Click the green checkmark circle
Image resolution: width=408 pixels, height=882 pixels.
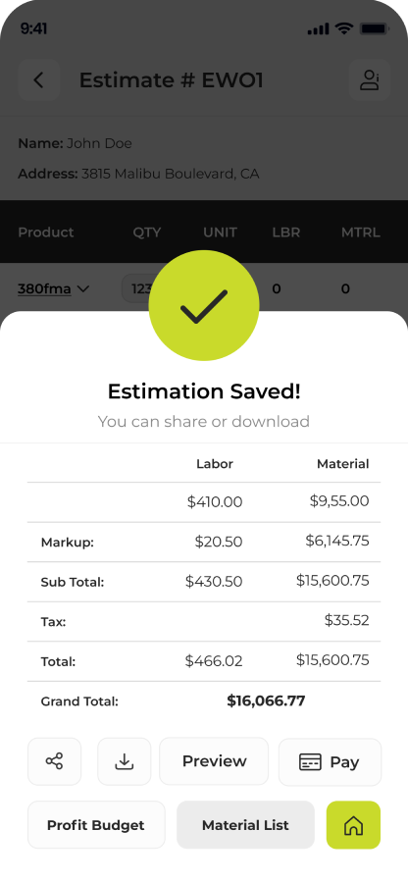pyautogui.click(x=204, y=305)
